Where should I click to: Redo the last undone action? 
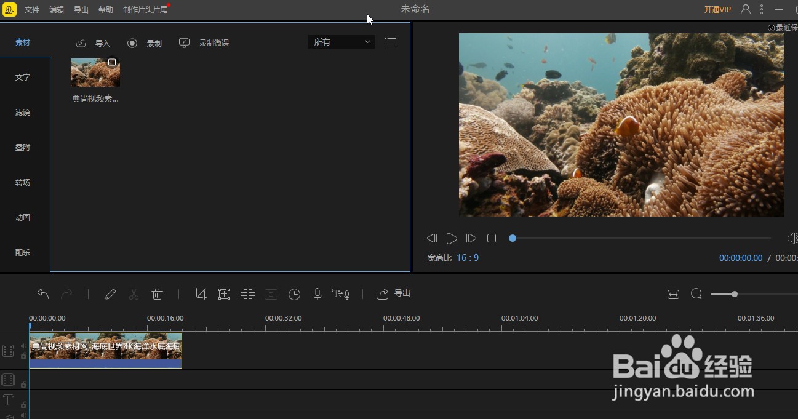(66, 294)
